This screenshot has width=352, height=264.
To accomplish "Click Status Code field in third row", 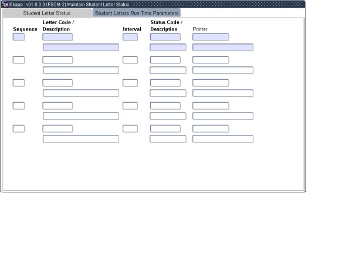I will pyautogui.click(x=165, y=83).
